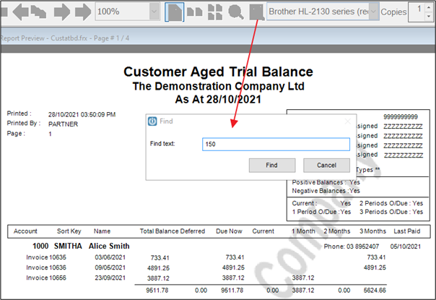Click the 'Invoice 10635' row label
The height and width of the screenshot is (300, 436).
coord(46,257)
